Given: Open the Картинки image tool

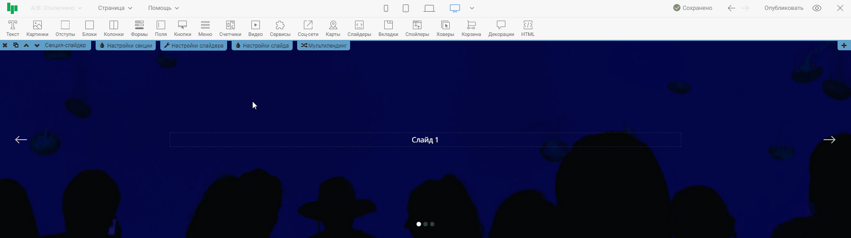Looking at the screenshot, I should [x=37, y=28].
